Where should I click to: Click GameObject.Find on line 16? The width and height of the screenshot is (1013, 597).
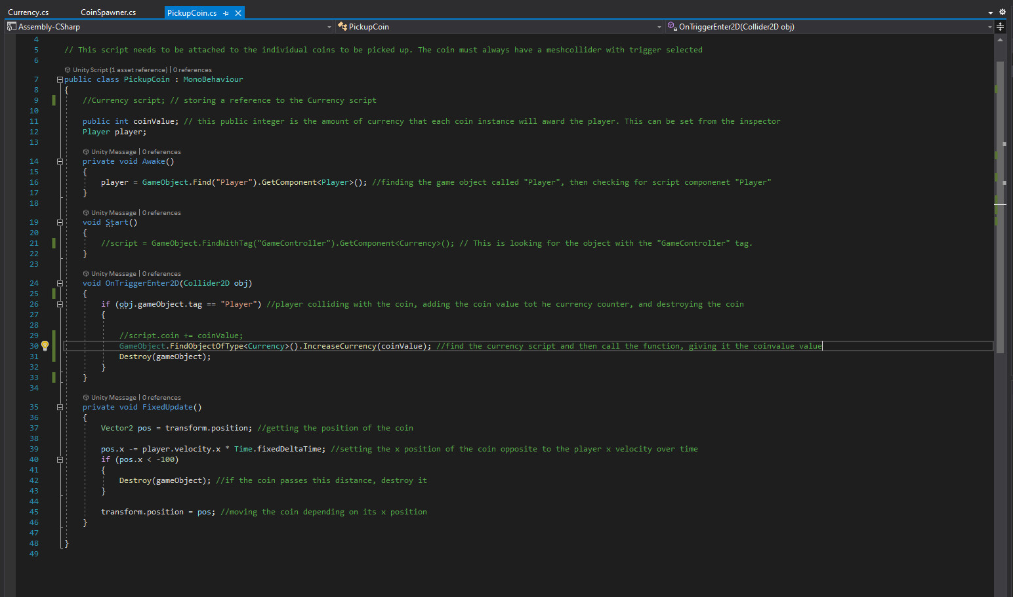[176, 182]
